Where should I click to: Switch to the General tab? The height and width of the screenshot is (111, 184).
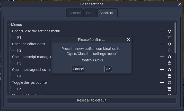pyautogui.click(x=75, y=13)
